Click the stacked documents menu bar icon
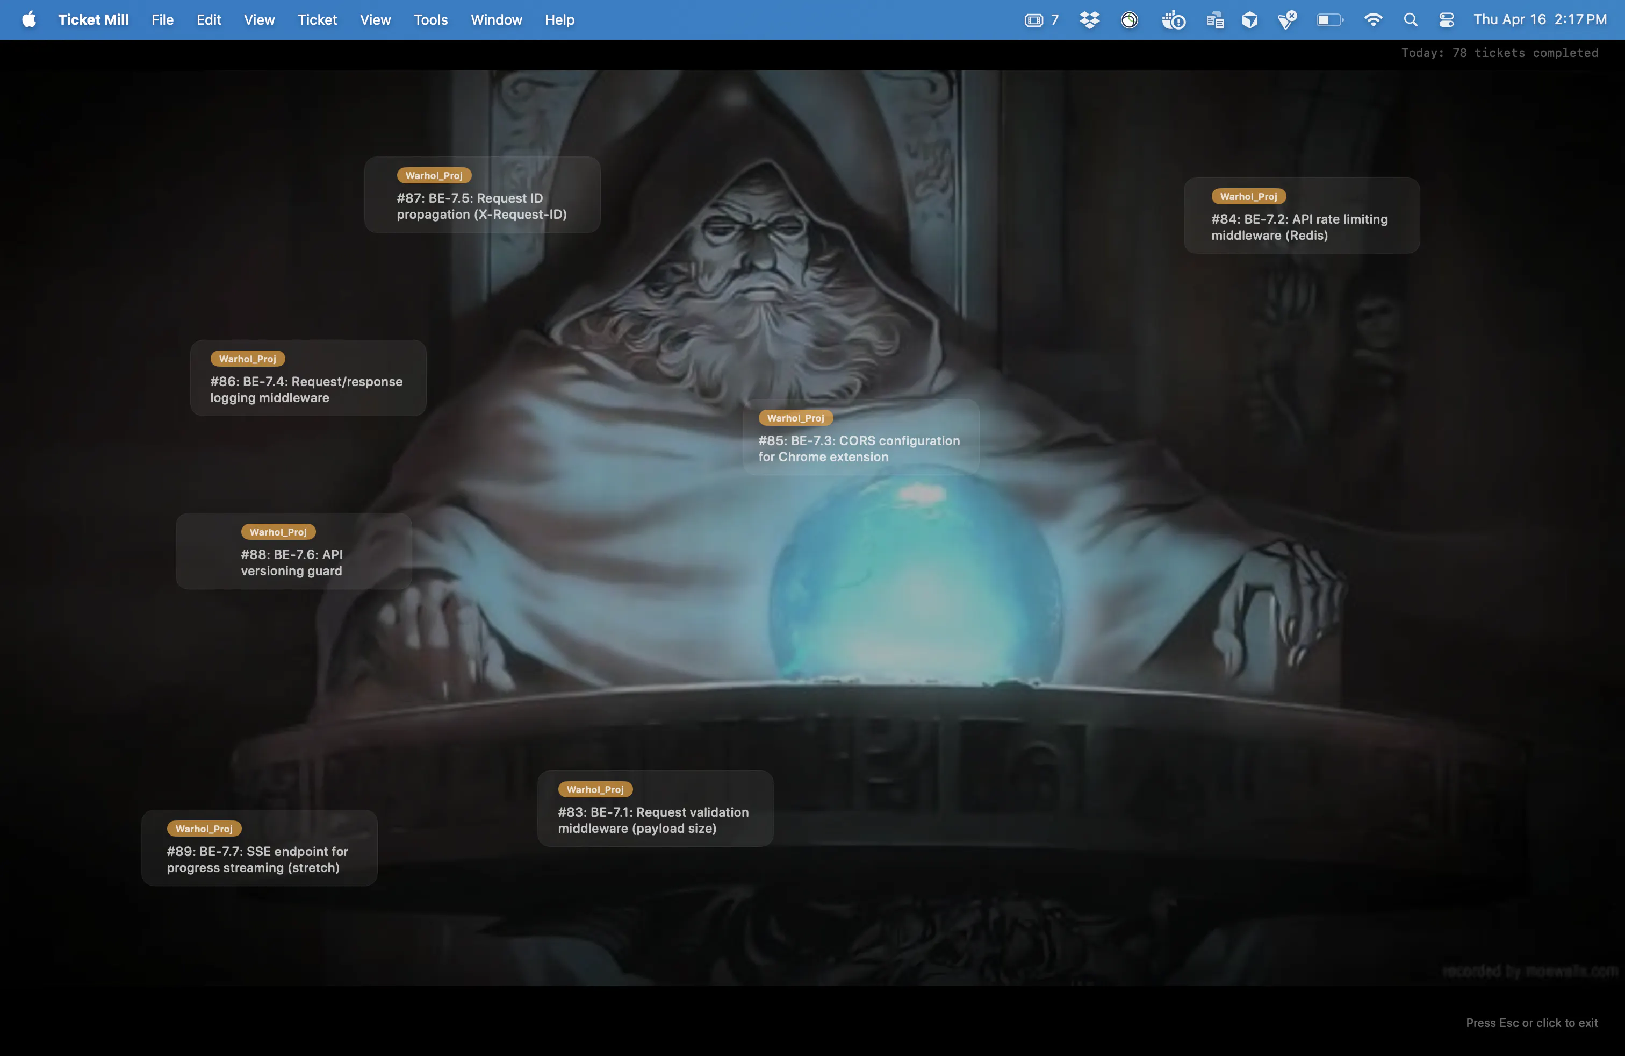The image size is (1625, 1056). 1214,20
